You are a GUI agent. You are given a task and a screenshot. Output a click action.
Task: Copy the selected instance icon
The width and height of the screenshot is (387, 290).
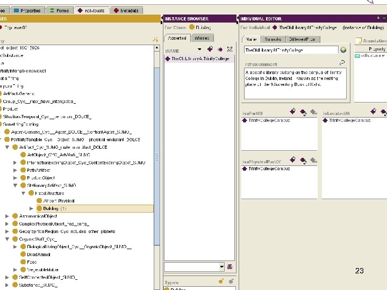point(220,49)
